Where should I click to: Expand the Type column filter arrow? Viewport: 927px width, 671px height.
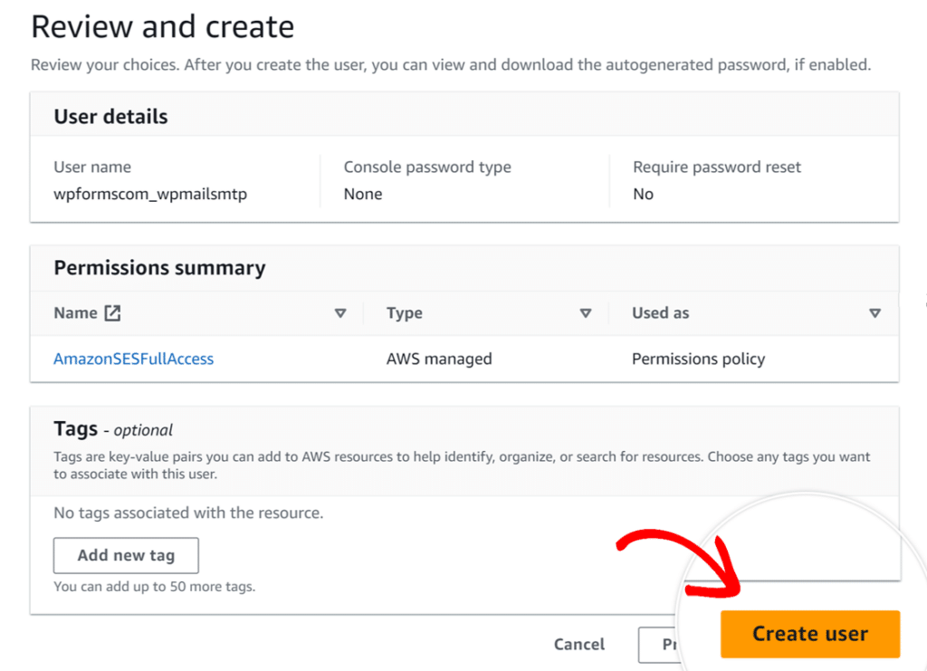pyautogui.click(x=587, y=312)
